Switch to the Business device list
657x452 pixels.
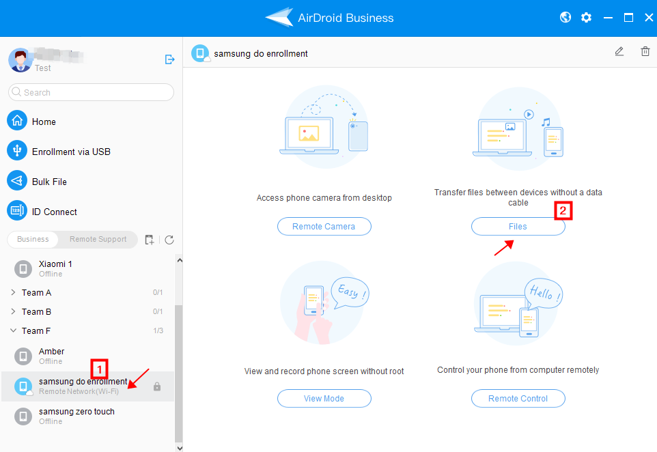tap(33, 240)
